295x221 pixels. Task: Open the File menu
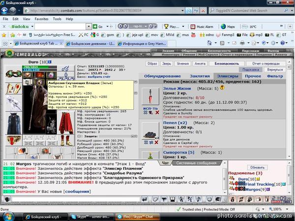(5, 19)
